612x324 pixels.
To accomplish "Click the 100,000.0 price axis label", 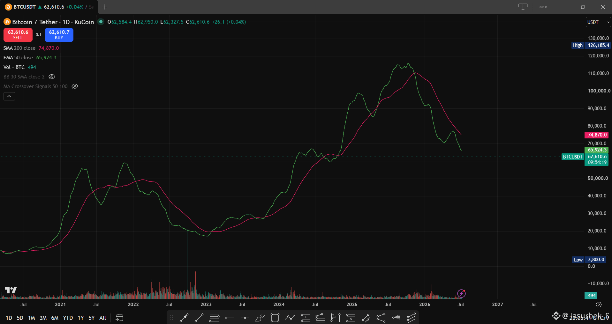I will click(x=599, y=91).
